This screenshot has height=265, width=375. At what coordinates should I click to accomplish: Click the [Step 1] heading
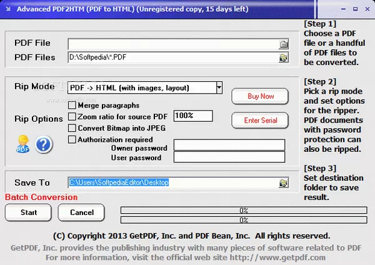point(320,24)
